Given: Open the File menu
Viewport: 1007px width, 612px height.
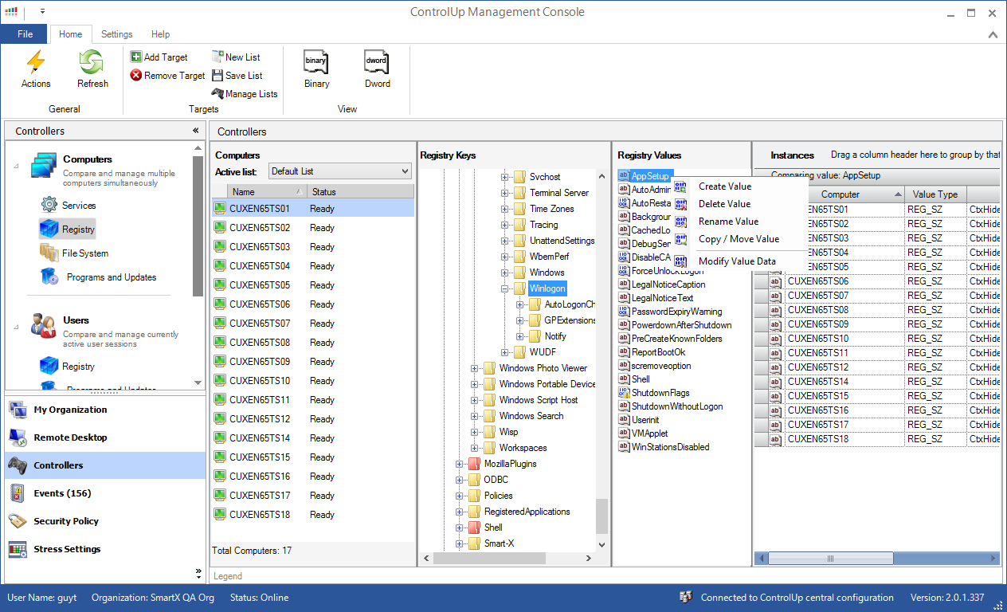Looking at the screenshot, I should click(x=25, y=34).
